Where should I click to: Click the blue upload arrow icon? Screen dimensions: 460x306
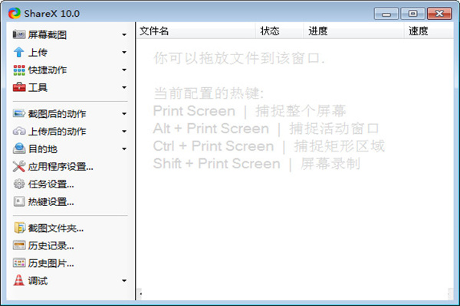18,53
